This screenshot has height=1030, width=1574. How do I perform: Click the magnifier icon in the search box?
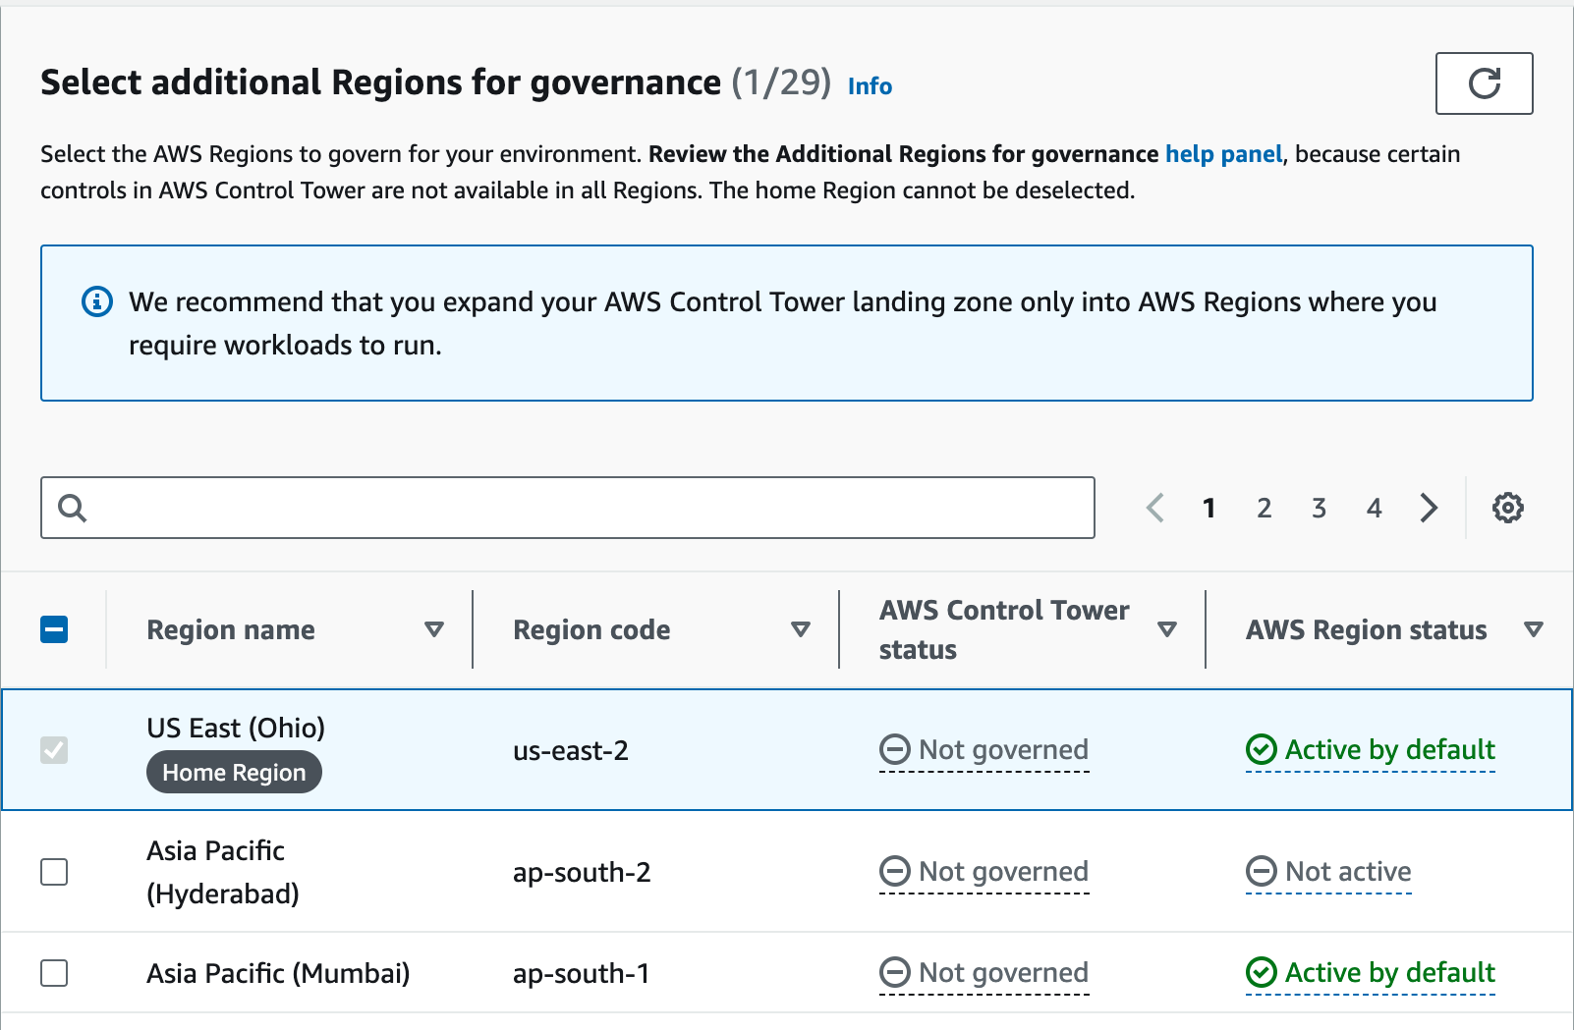pos(72,508)
